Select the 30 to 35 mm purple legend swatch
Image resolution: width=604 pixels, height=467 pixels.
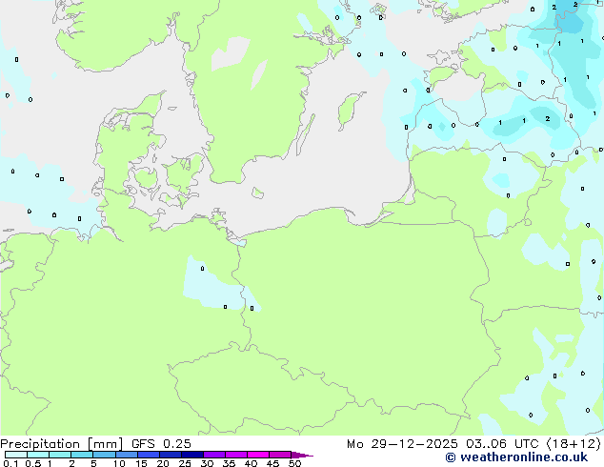[214, 455]
